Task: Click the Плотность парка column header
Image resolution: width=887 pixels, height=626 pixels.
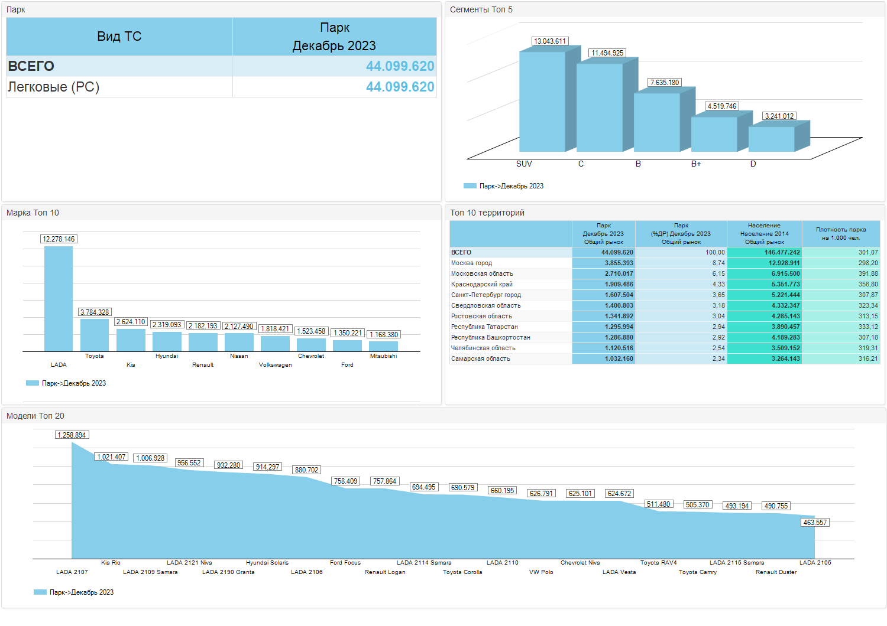Action: coord(841,234)
